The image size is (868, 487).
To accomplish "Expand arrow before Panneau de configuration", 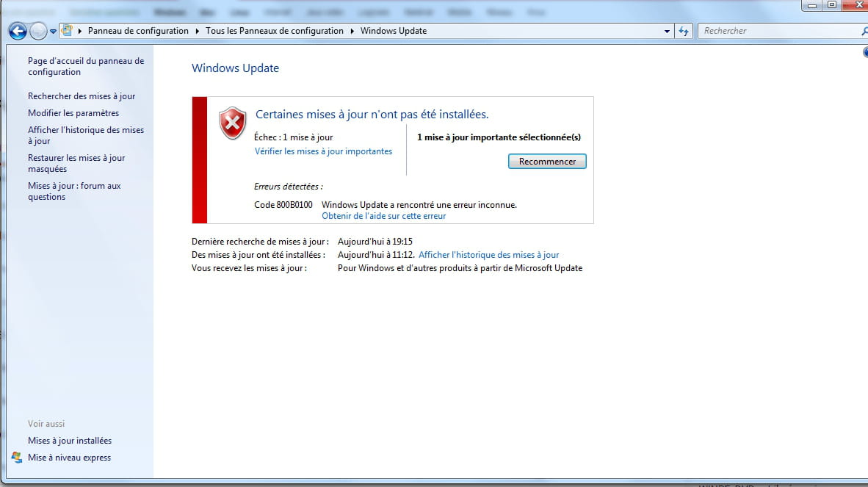I will coord(80,31).
